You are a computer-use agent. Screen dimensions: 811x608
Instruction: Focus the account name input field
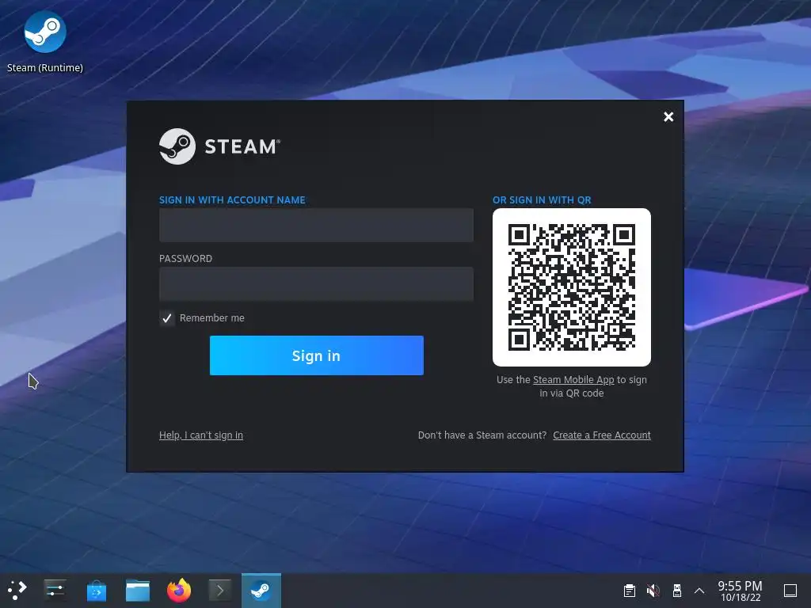[316, 225]
